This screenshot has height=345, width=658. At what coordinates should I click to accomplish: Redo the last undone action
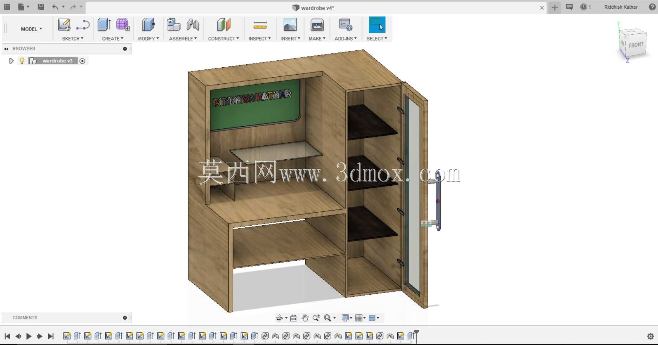pyautogui.click(x=73, y=7)
